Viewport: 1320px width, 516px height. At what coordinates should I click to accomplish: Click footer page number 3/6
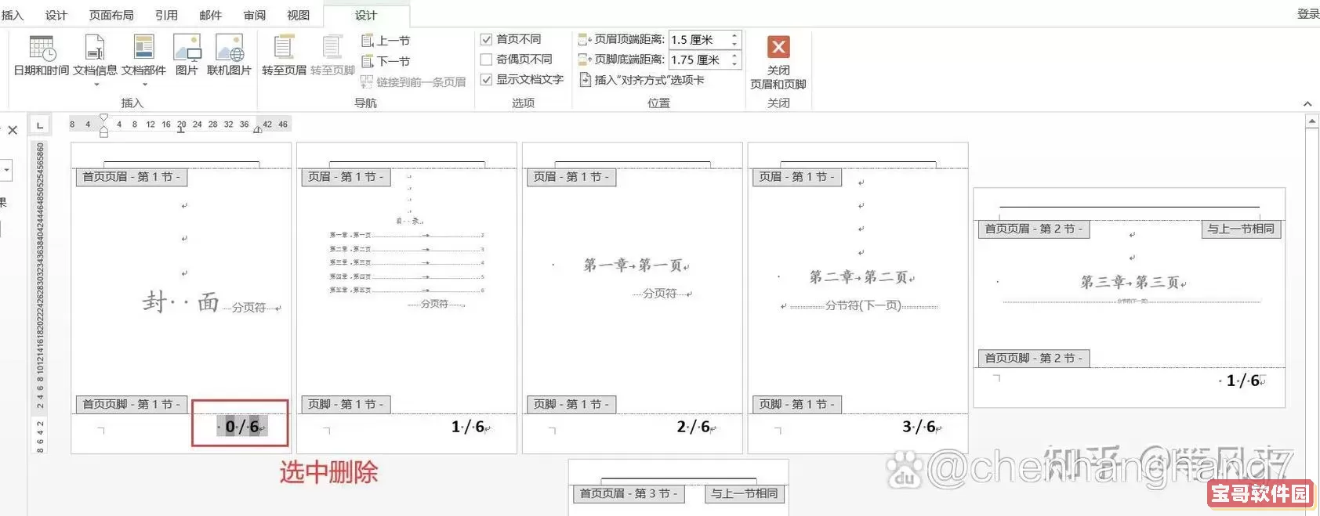point(920,427)
